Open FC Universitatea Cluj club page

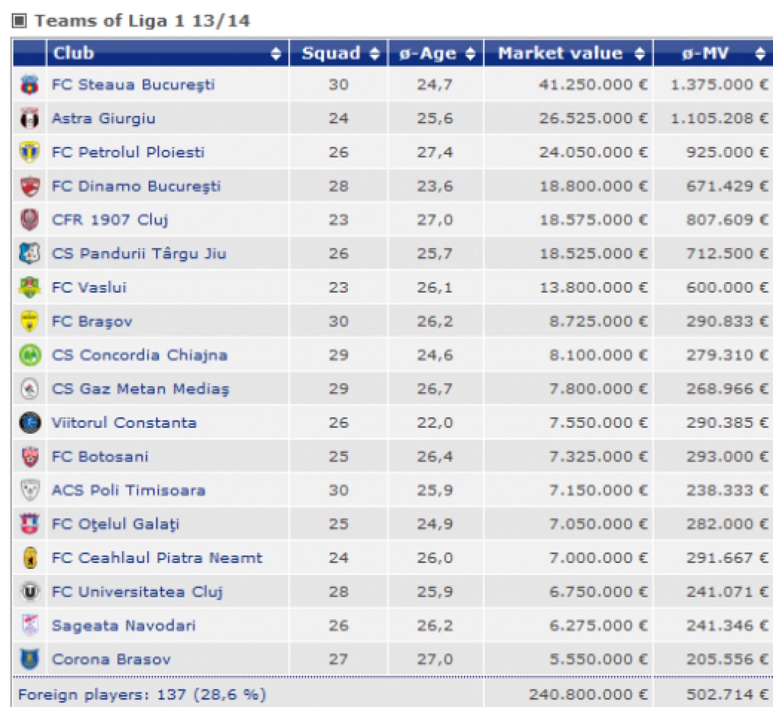click(x=138, y=591)
